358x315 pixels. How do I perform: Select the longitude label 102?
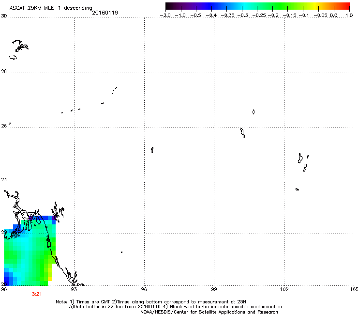pos(284,289)
